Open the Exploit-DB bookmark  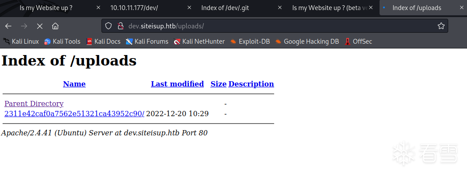(250, 41)
